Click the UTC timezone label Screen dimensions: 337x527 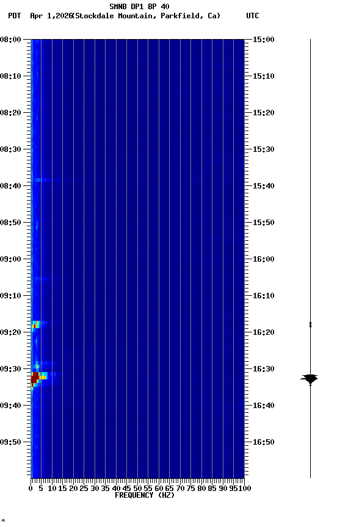pos(253,16)
